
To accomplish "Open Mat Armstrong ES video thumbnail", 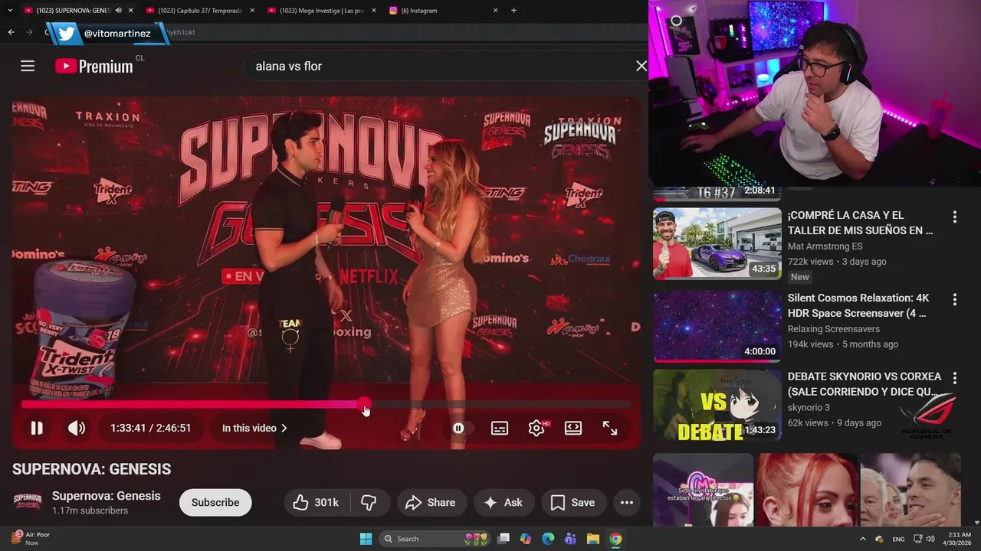I will pyautogui.click(x=717, y=243).
